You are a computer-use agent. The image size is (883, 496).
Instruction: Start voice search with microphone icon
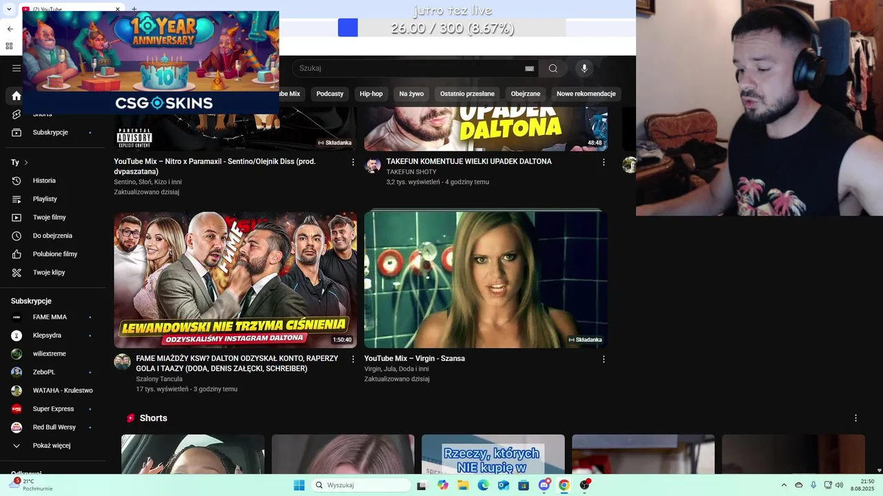[584, 68]
